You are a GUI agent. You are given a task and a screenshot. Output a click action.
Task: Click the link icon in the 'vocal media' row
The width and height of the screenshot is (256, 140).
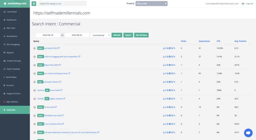coord(174,90)
